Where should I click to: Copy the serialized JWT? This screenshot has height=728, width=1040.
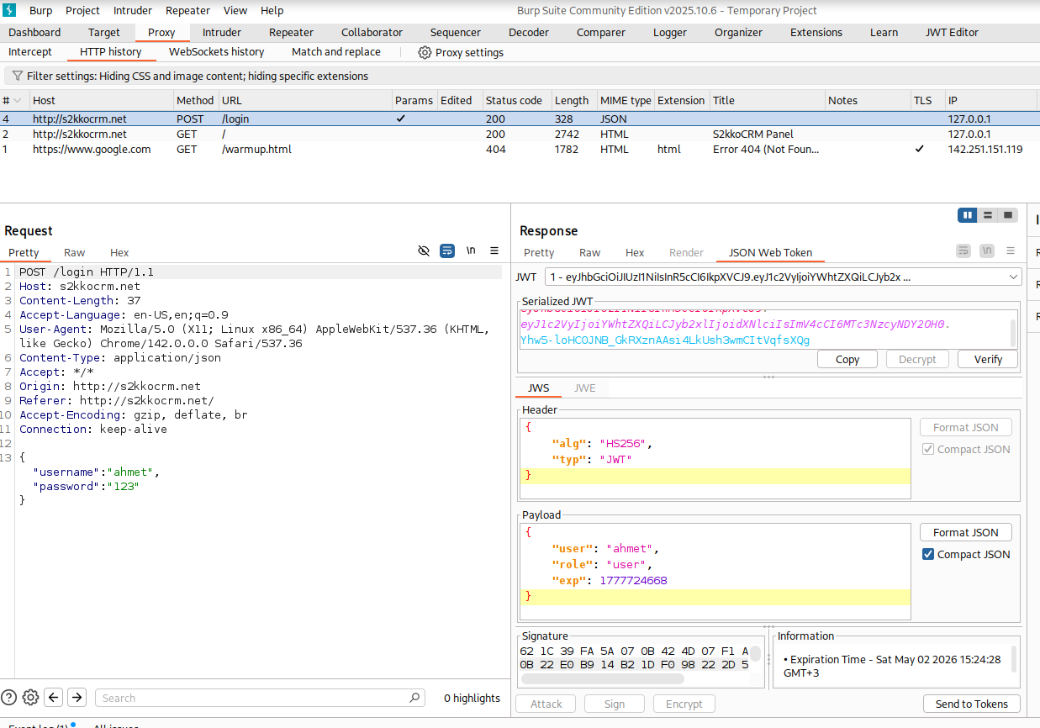click(847, 359)
